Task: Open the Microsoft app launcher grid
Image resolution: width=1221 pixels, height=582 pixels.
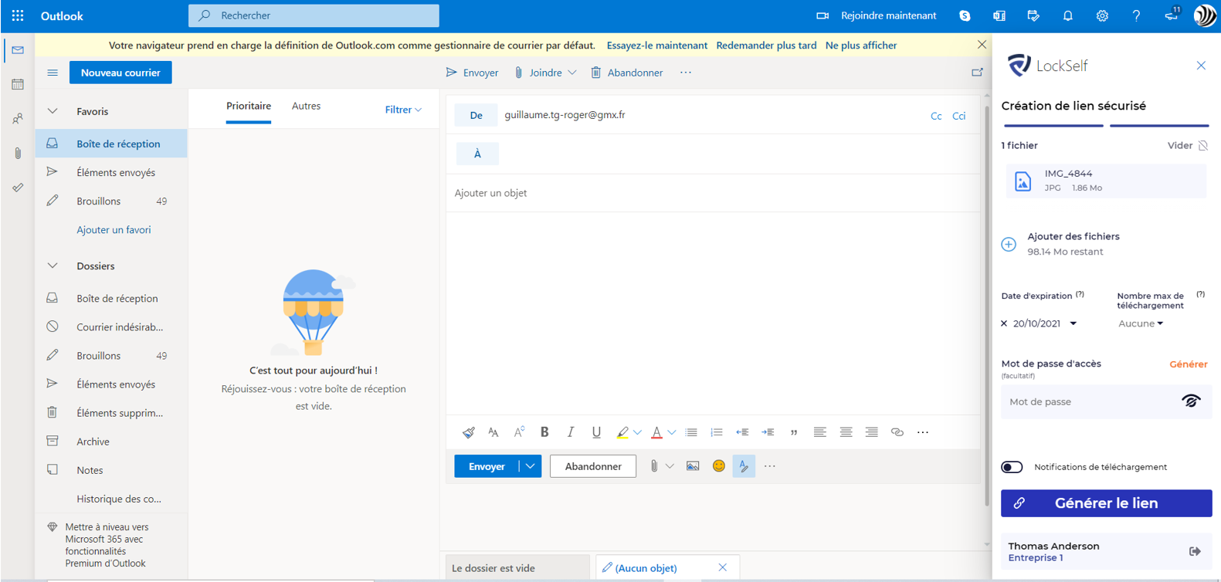Action: click(18, 15)
